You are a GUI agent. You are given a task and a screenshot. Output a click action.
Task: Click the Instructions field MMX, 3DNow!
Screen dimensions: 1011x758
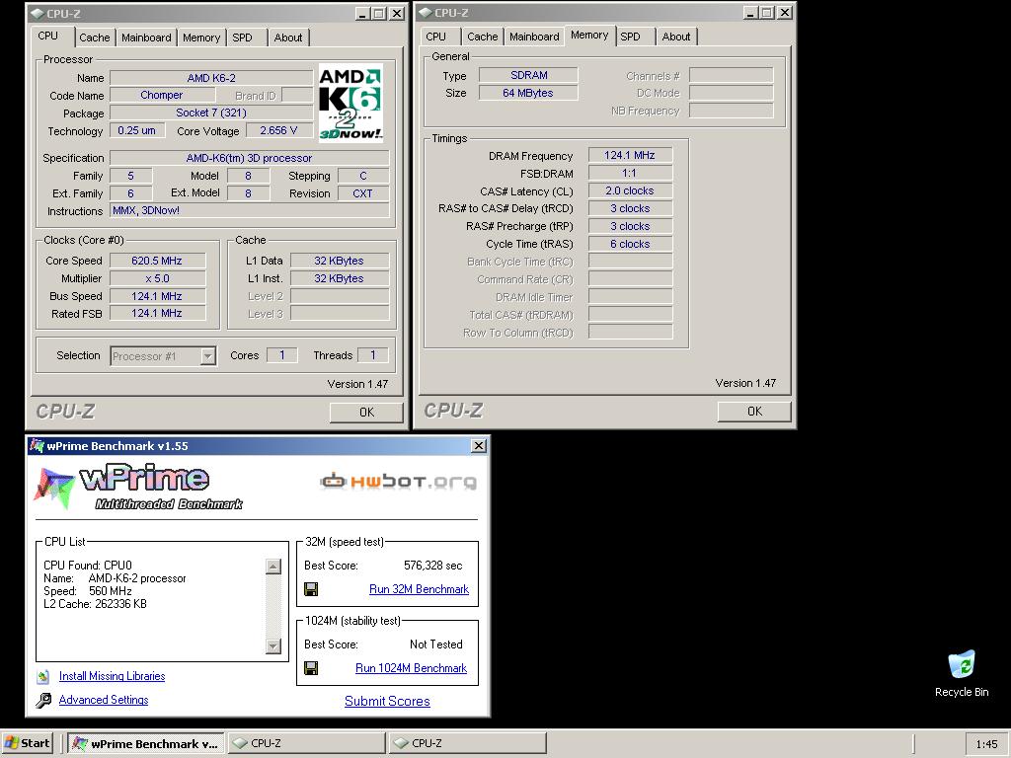(250, 211)
